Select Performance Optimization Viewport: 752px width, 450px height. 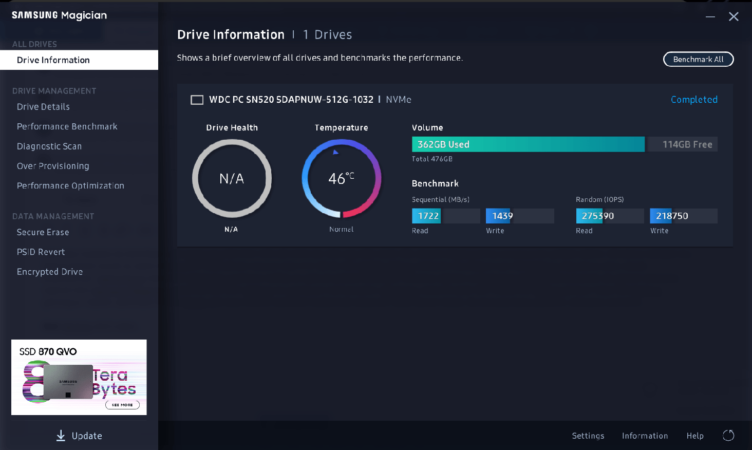[x=70, y=186]
